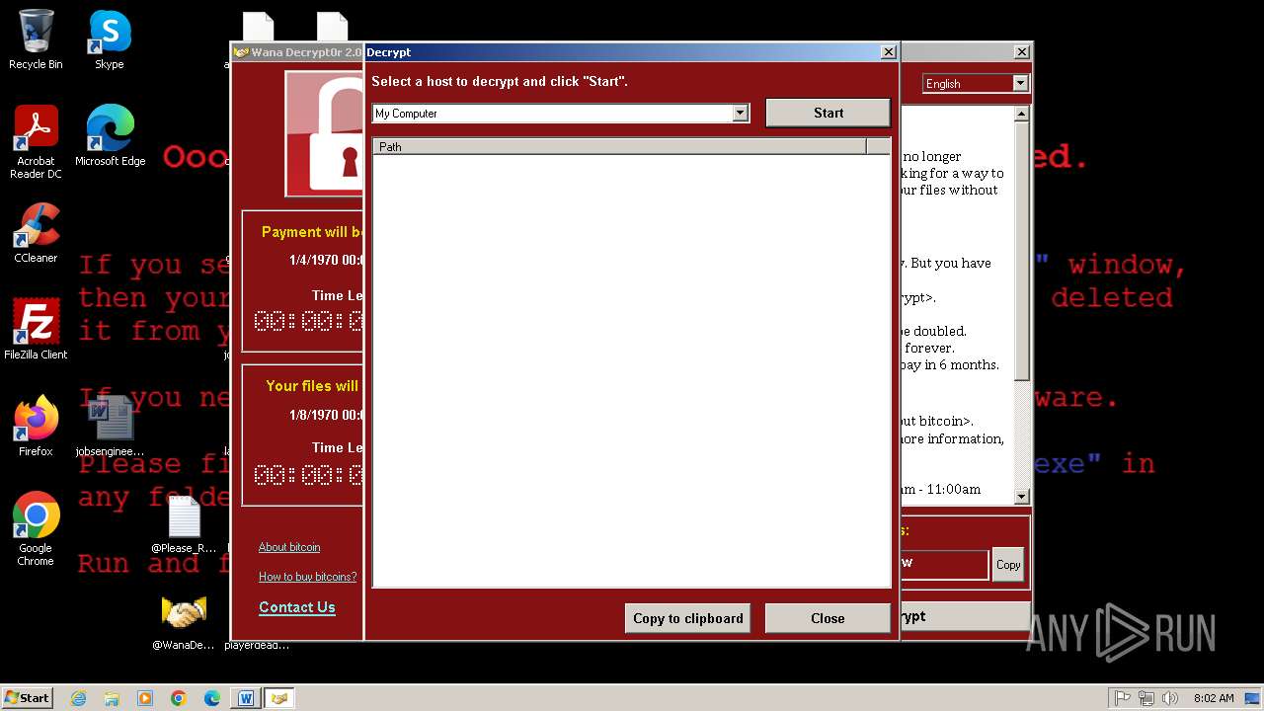Open the Contact Us link
The height and width of the screenshot is (711, 1264).
coord(297,607)
